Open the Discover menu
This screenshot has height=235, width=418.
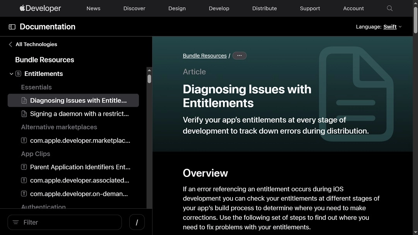click(134, 8)
